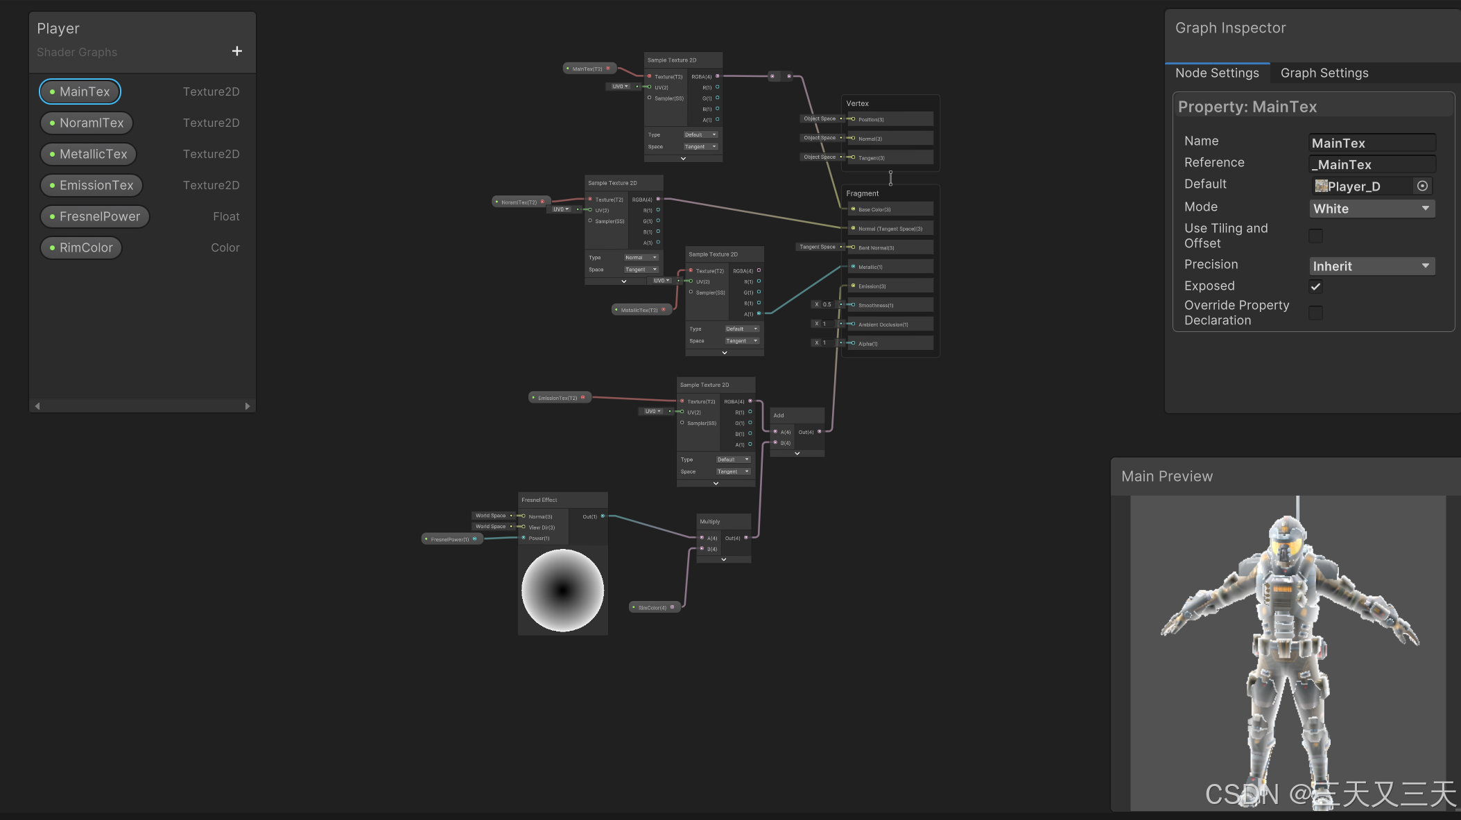Uncheck the Exposed checkbox
Image resolution: width=1461 pixels, height=820 pixels.
click(x=1315, y=286)
